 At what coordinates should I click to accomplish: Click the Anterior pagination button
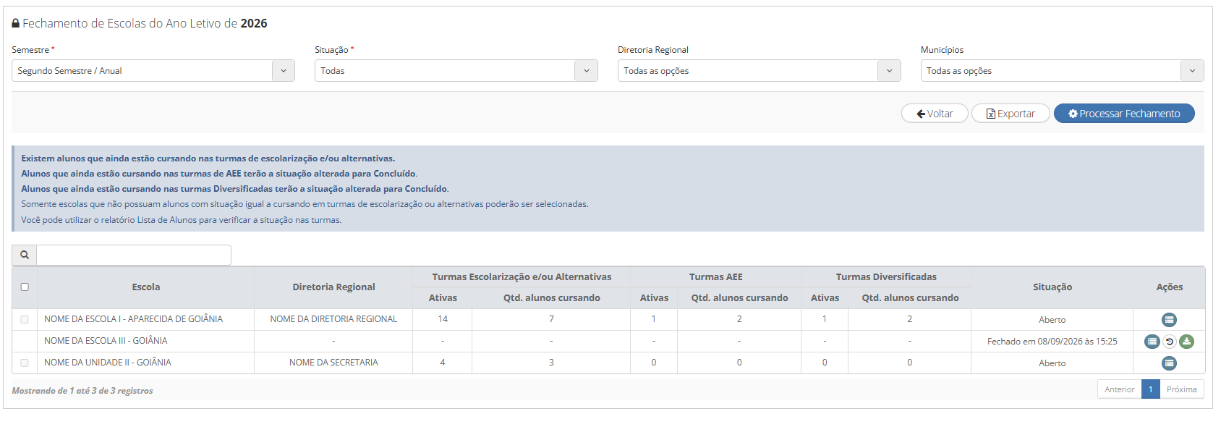pyautogui.click(x=1120, y=389)
